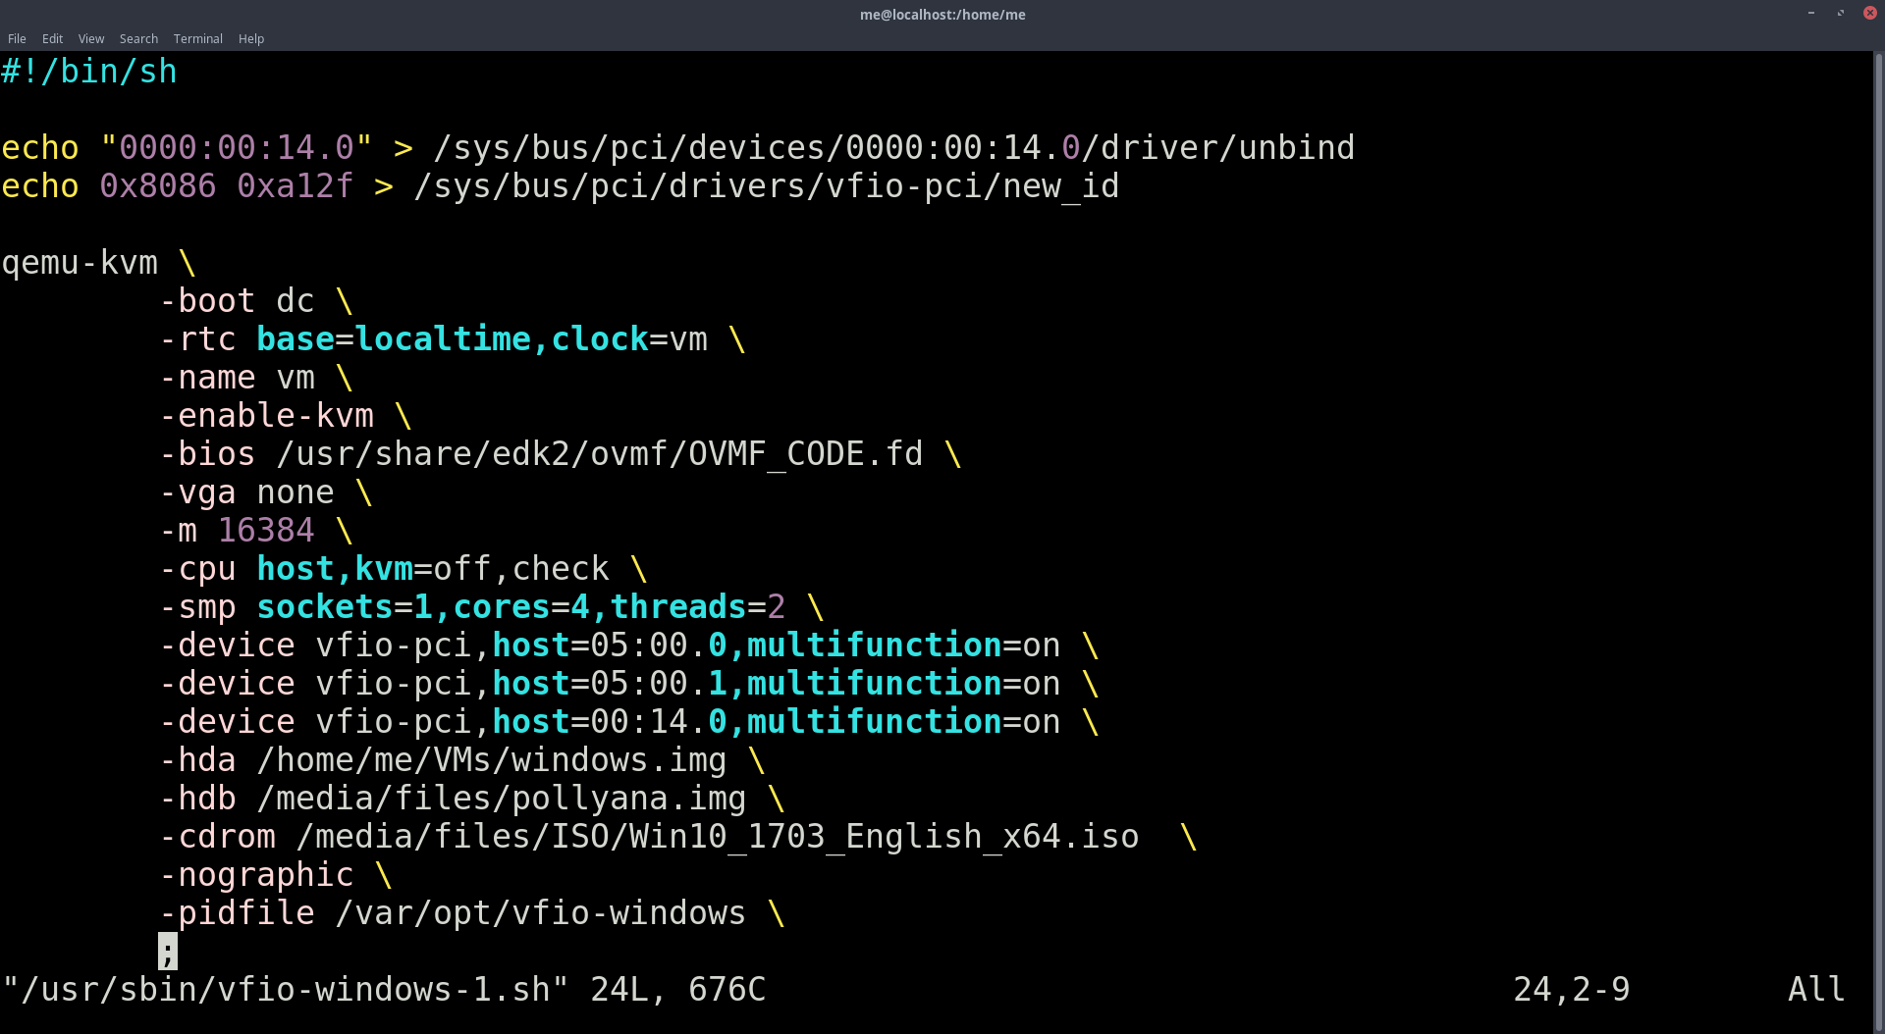The image size is (1885, 1034).
Task: Click the memory value 16384
Action: click(266, 531)
